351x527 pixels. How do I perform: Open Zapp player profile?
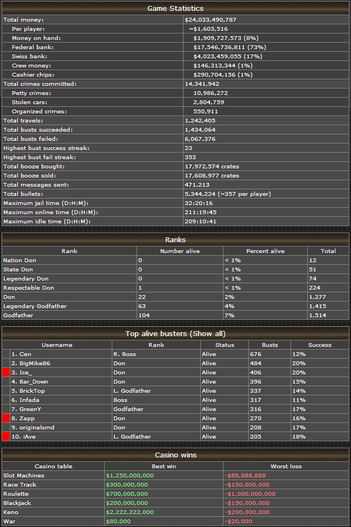(x=27, y=419)
